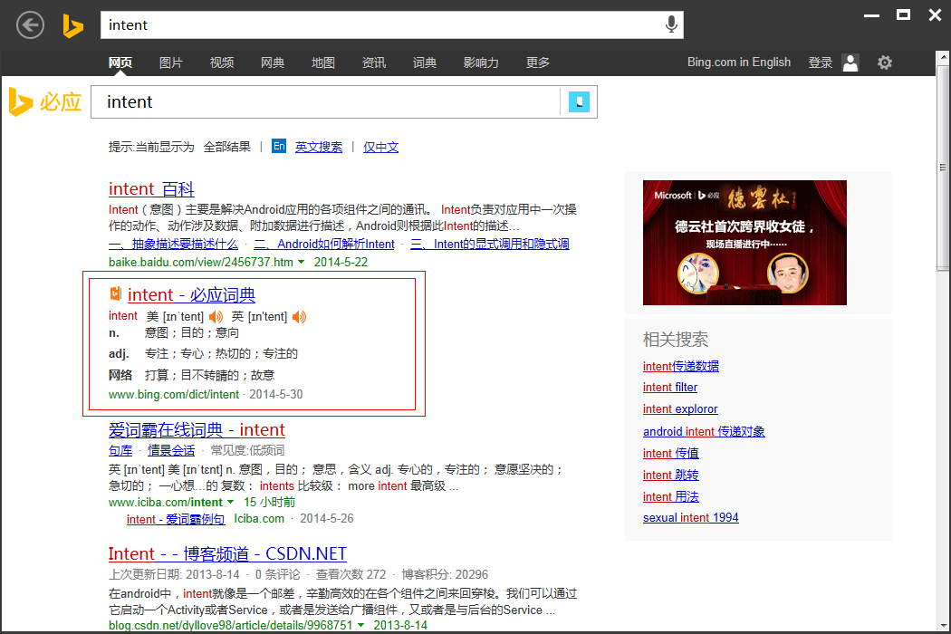The height and width of the screenshot is (634, 951).
Task: Open the 三、Intent的显式调用和隐式调 sublink
Action: tap(489, 244)
